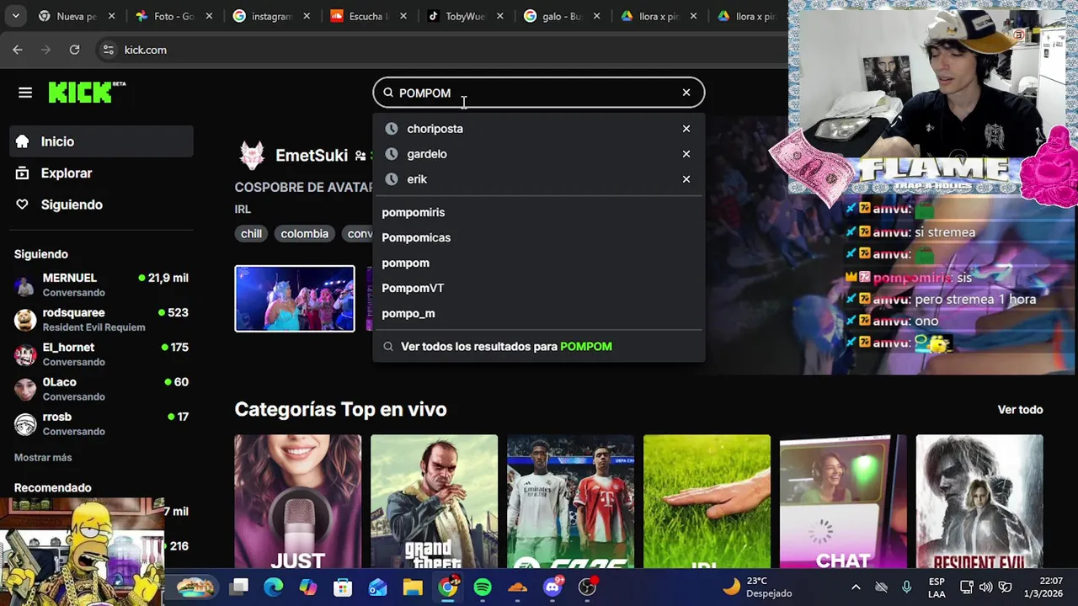Open Explorar in sidebar
The width and height of the screenshot is (1078, 606).
(x=101, y=173)
